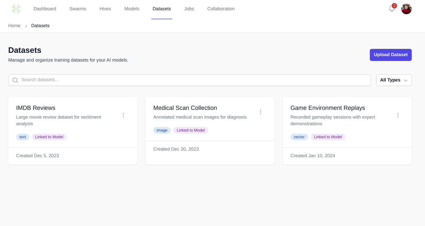425x226 pixels.
Task: Focus the Search datasets input field
Action: click(x=193, y=80)
